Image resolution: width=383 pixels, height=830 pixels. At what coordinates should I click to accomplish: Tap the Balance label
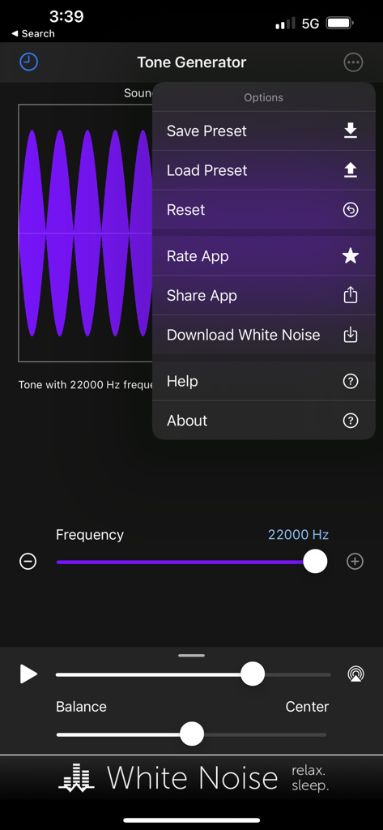click(82, 707)
